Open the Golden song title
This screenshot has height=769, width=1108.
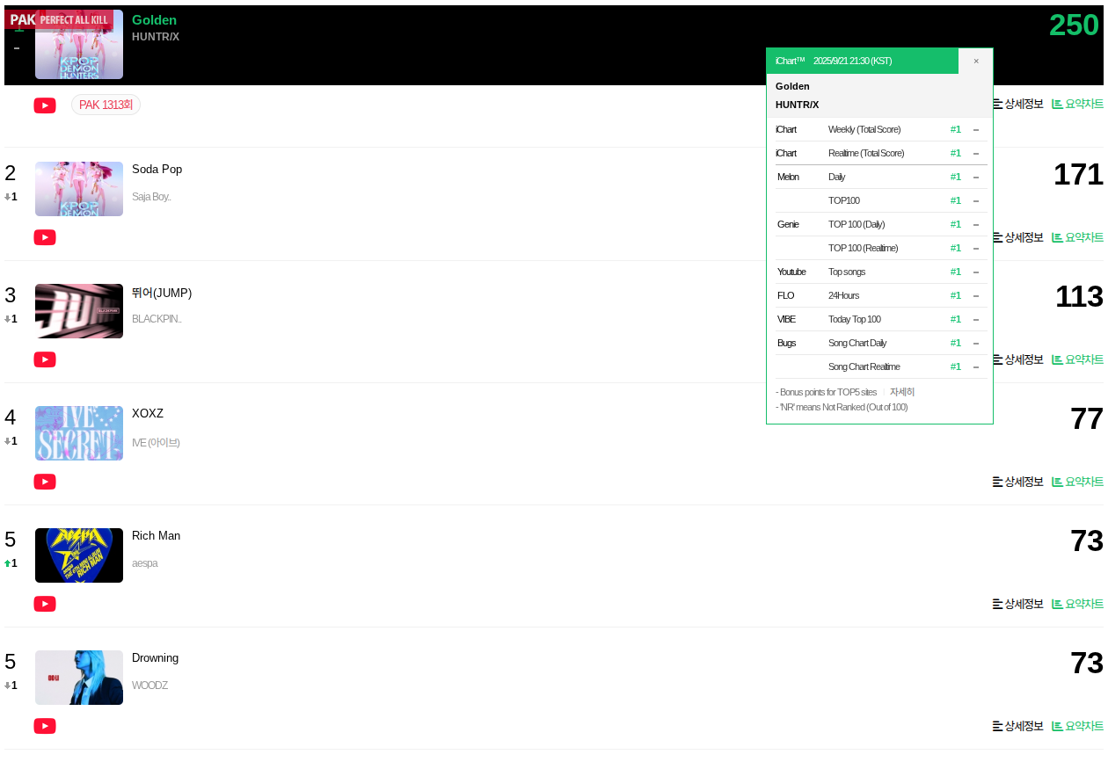[154, 19]
